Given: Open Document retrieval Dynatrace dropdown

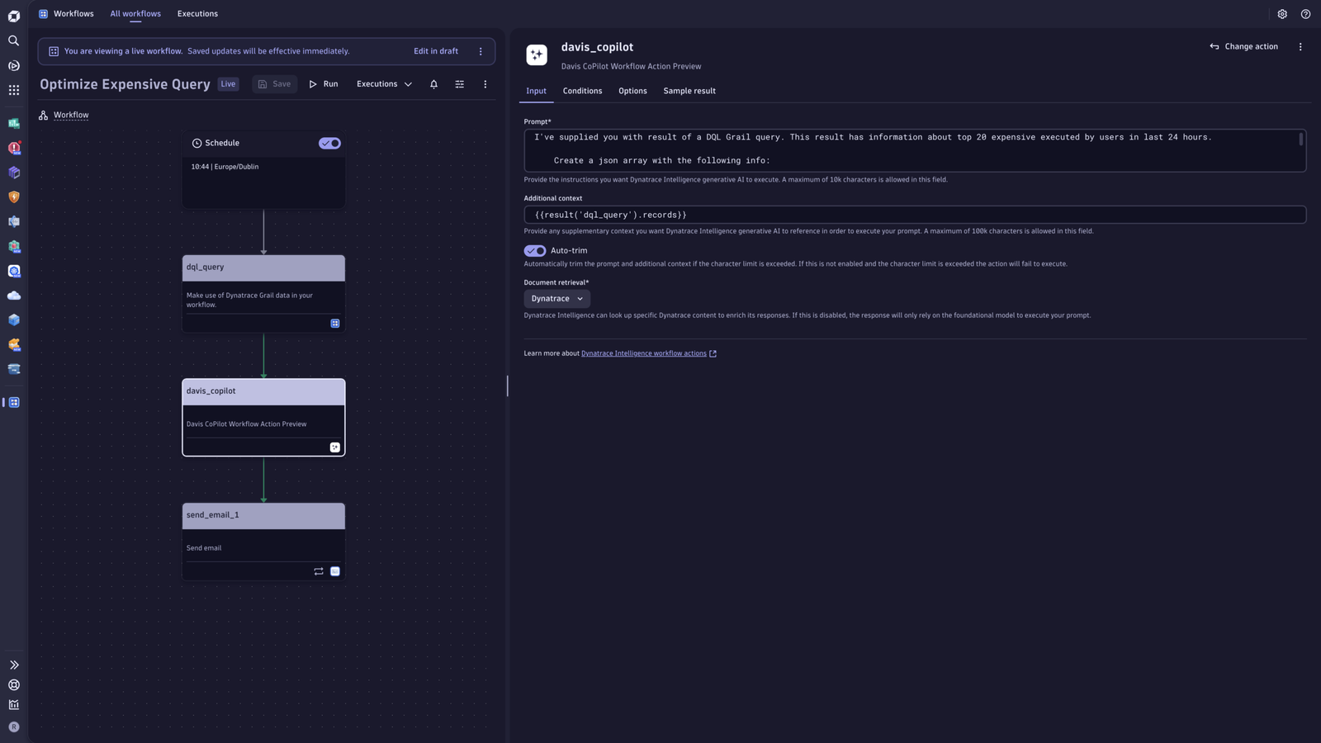Looking at the screenshot, I should pos(557,299).
